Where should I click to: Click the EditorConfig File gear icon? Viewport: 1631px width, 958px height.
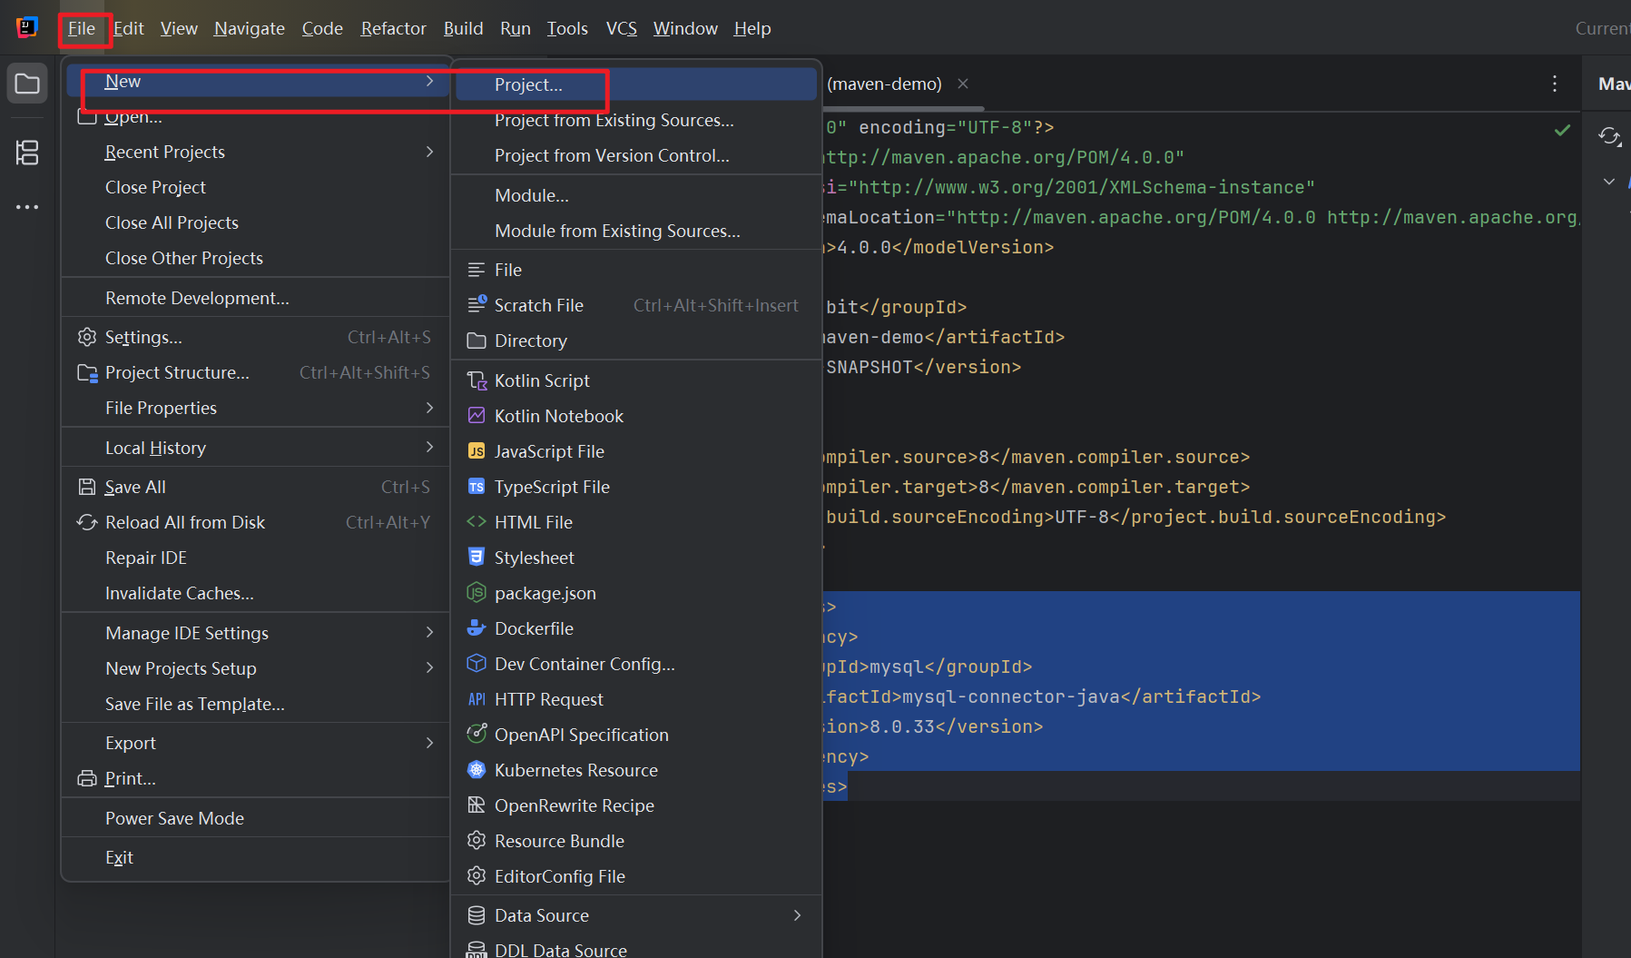point(477,875)
